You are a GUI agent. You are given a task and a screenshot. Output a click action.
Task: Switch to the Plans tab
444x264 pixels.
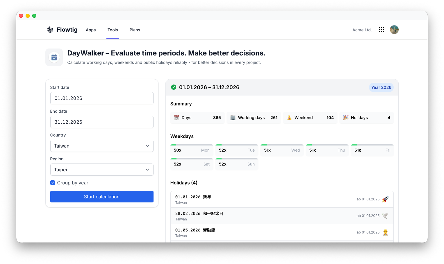[x=135, y=30]
